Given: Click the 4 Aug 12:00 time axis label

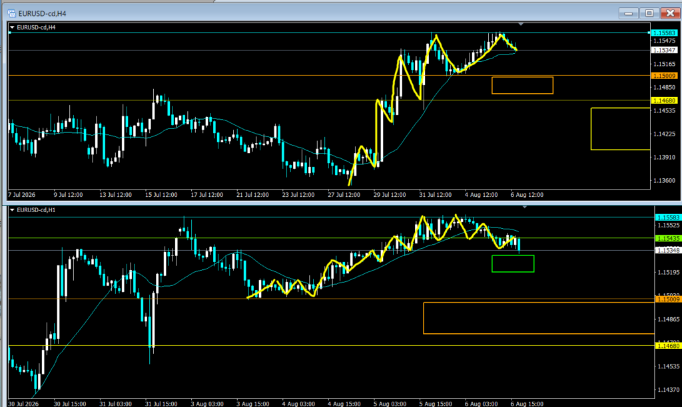Looking at the screenshot, I should point(481,195).
